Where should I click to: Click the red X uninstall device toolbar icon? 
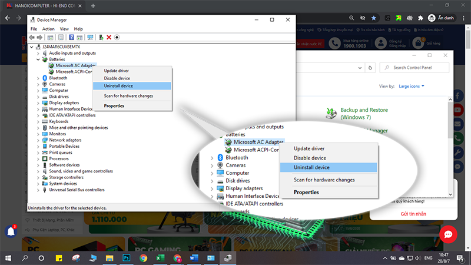109,37
